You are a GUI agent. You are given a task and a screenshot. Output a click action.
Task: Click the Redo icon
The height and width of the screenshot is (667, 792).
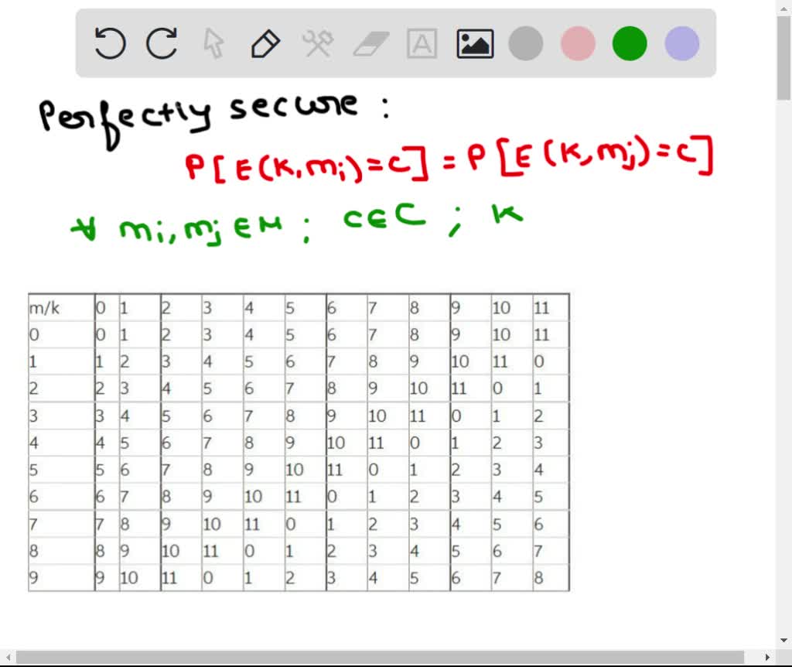162,44
